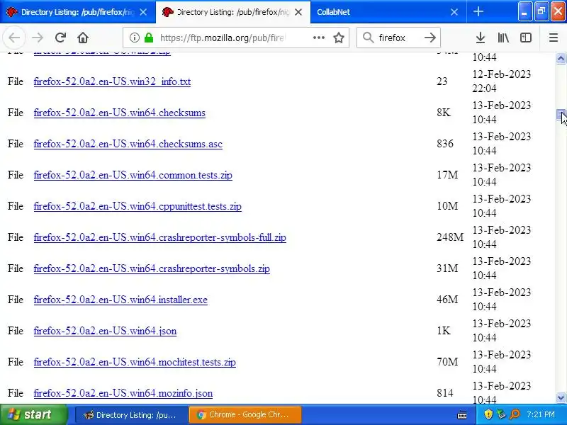567x425 pixels.
Task: Close the first Directory Listing tab
Action: coord(143,12)
